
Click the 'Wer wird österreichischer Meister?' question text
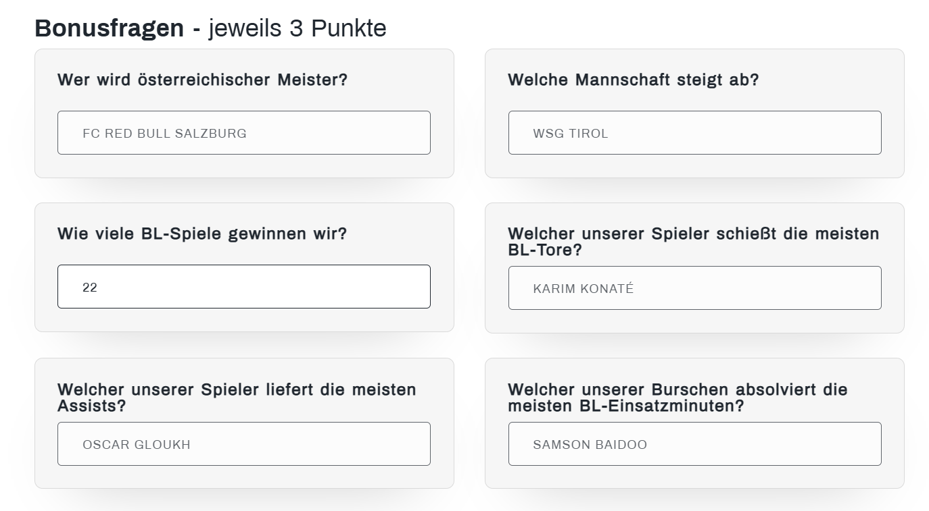(x=202, y=80)
